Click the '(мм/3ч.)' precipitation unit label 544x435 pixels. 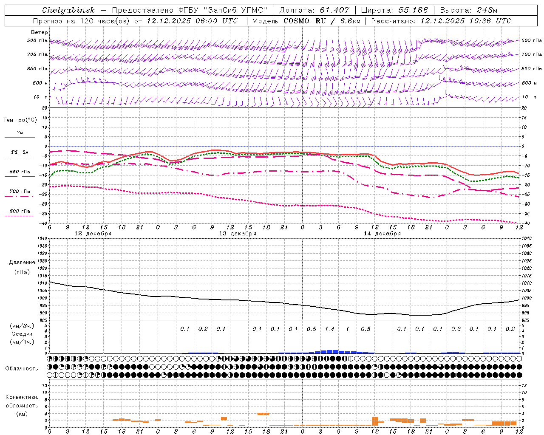22,326
